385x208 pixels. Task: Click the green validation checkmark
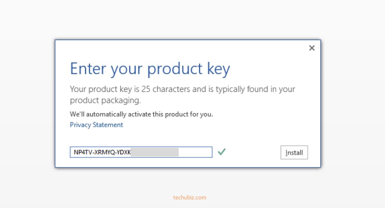coord(221,152)
